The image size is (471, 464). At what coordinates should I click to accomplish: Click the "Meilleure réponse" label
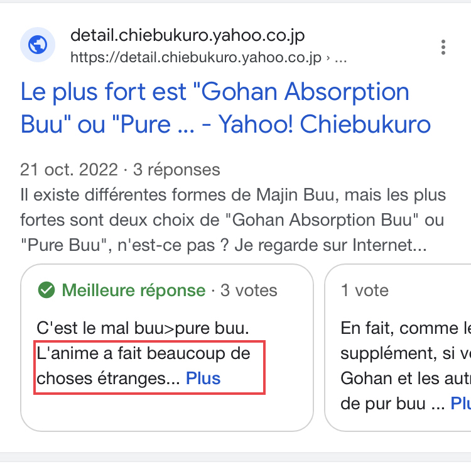133,290
